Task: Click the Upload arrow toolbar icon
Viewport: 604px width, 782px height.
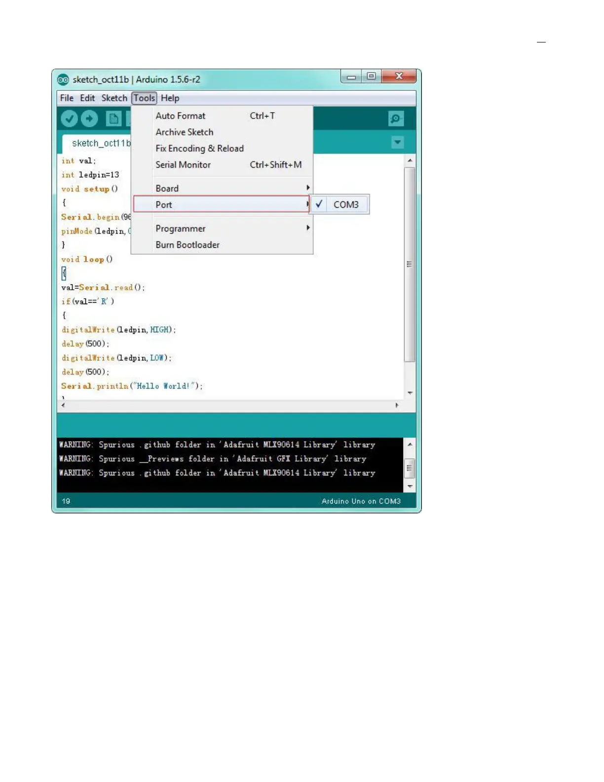Action: (x=89, y=118)
